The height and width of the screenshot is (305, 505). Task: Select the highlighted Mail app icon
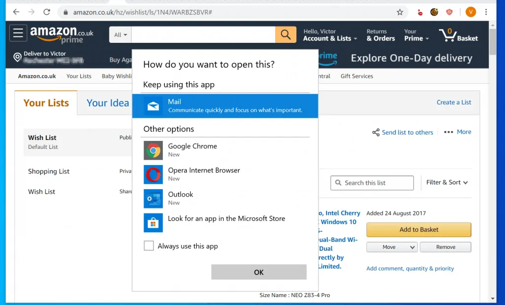click(x=153, y=105)
